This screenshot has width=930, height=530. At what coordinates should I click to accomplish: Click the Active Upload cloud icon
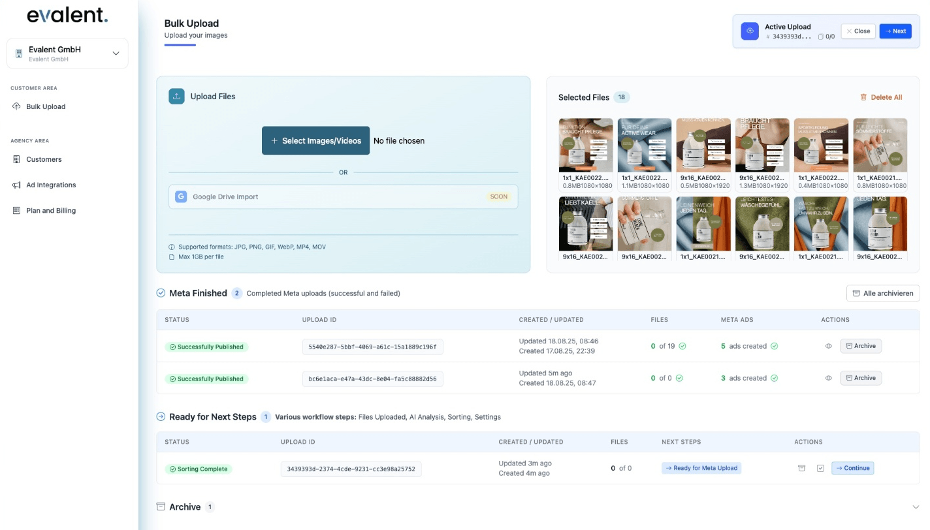(750, 31)
